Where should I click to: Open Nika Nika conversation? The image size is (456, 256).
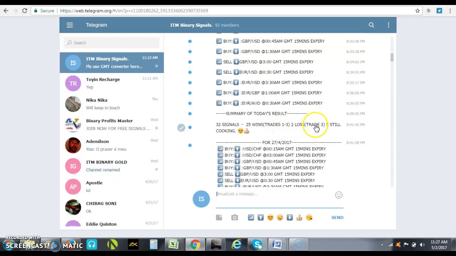112,104
